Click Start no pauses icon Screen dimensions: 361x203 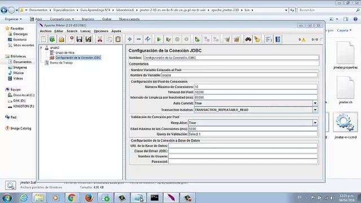point(168,39)
